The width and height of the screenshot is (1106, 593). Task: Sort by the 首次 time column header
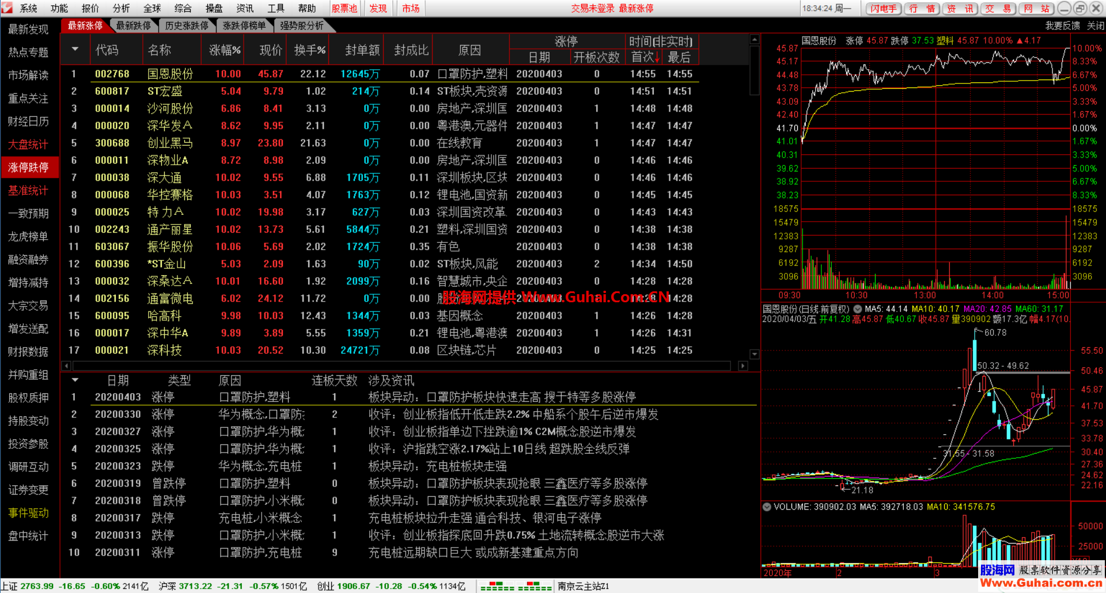click(x=645, y=57)
